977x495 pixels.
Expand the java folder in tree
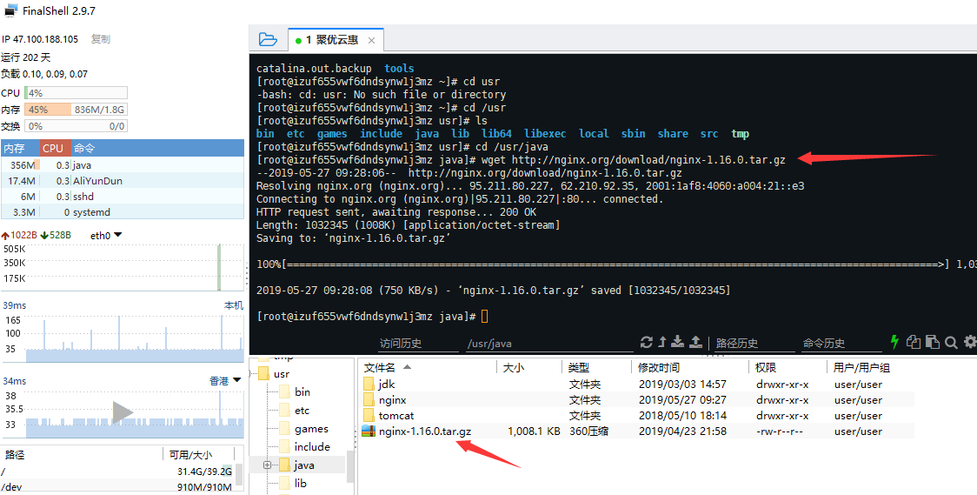(x=267, y=465)
